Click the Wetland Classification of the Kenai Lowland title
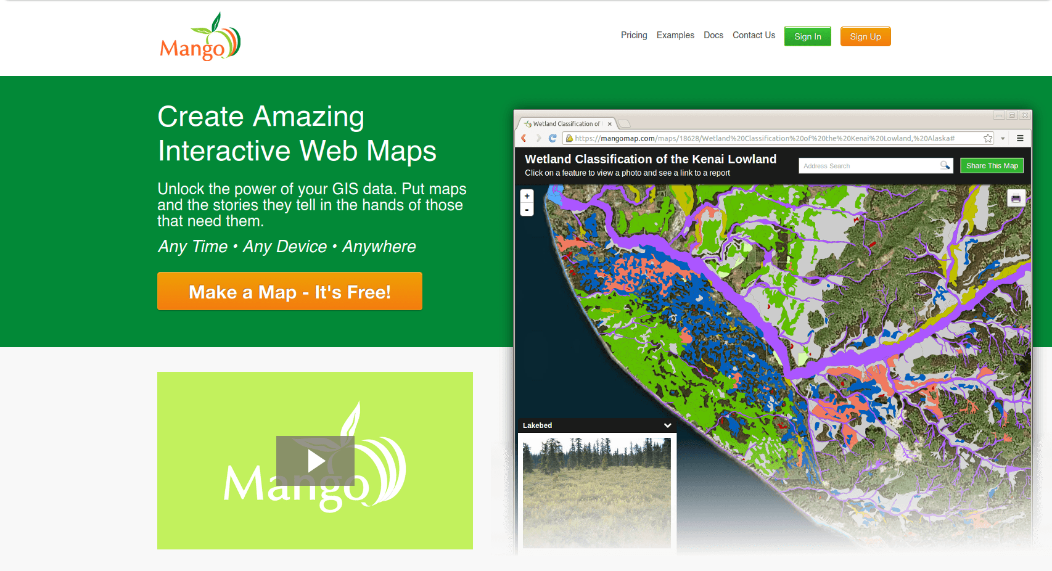Screen dimensions: 1052x571 (651, 159)
